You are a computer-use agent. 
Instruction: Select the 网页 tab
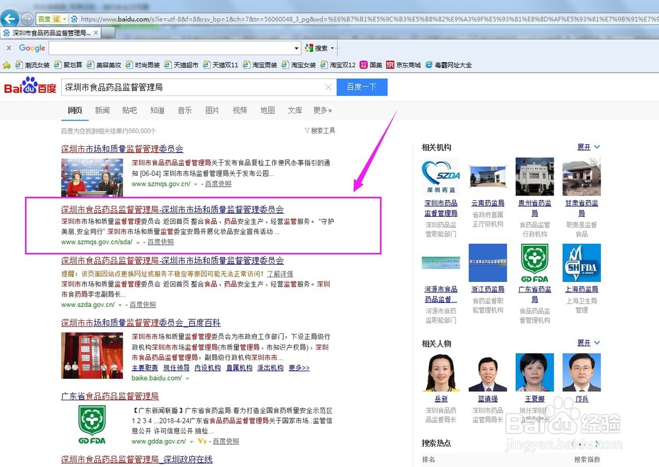pos(75,110)
